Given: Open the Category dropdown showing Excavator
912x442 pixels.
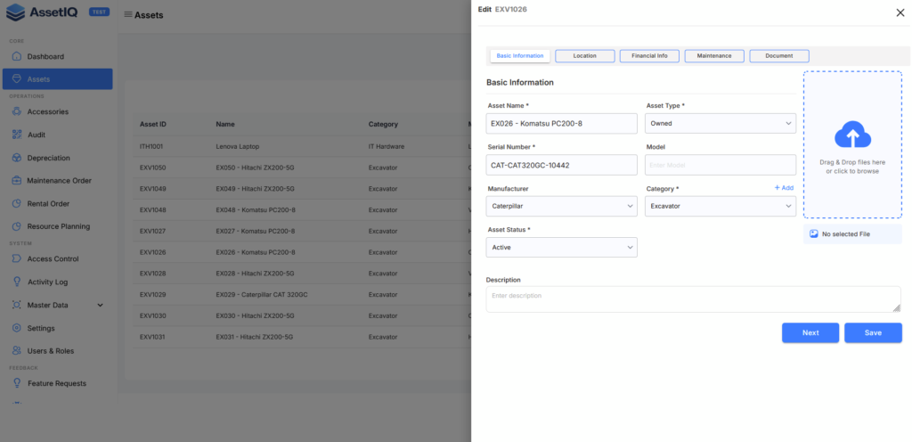Looking at the screenshot, I should pyautogui.click(x=720, y=206).
